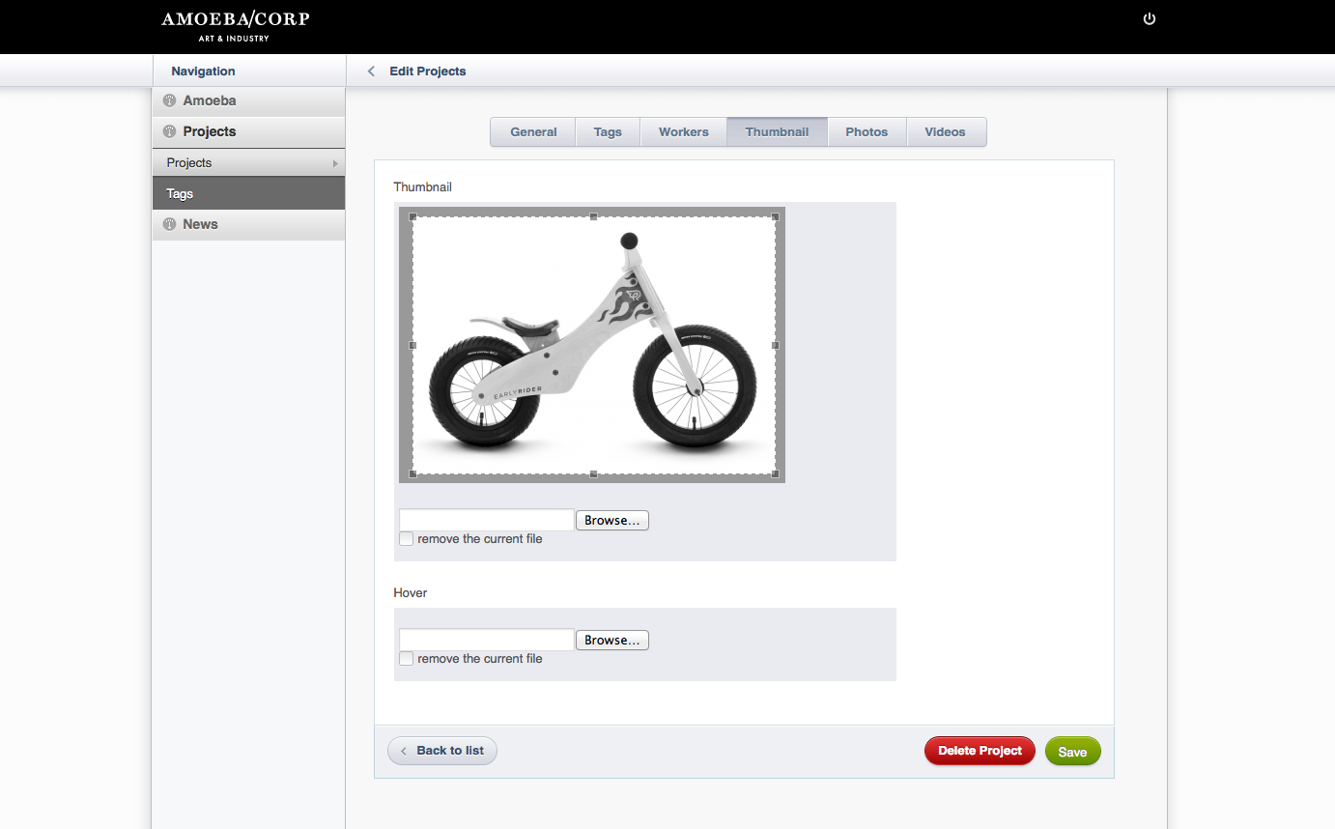This screenshot has width=1335, height=829.
Task: Click back chevron next to Edit Projects
Action: point(371,71)
